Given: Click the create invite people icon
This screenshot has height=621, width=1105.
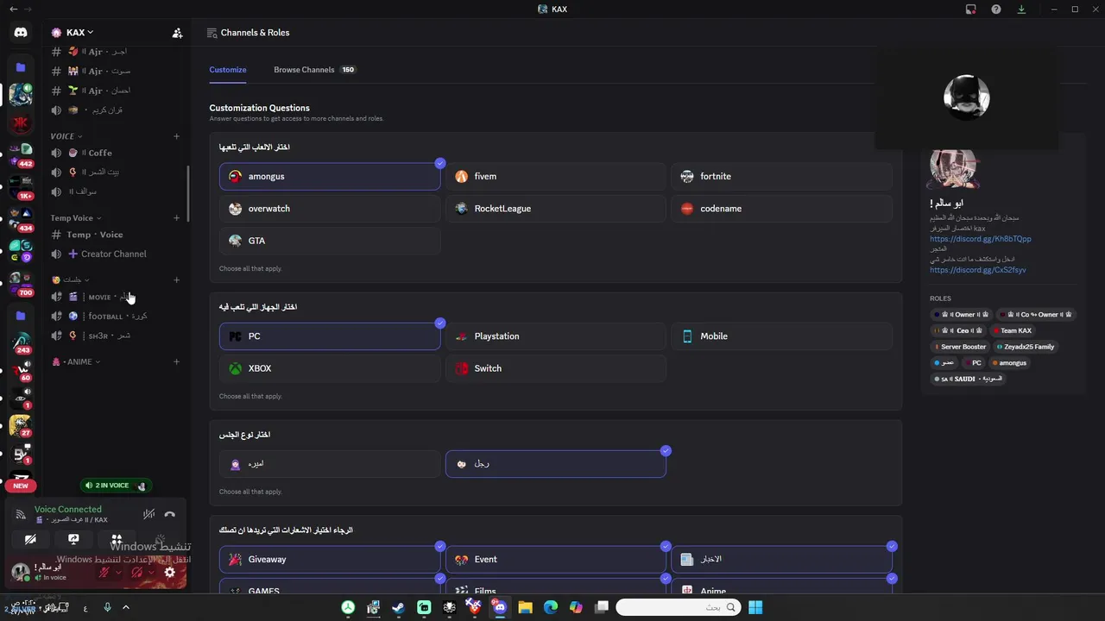Looking at the screenshot, I should pos(177,33).
